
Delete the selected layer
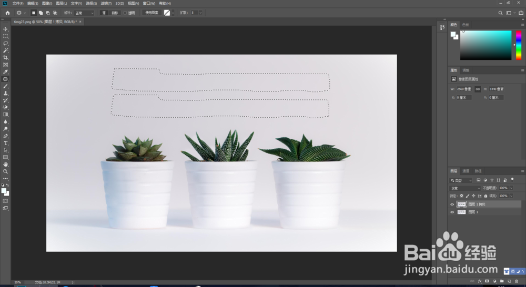517,281
